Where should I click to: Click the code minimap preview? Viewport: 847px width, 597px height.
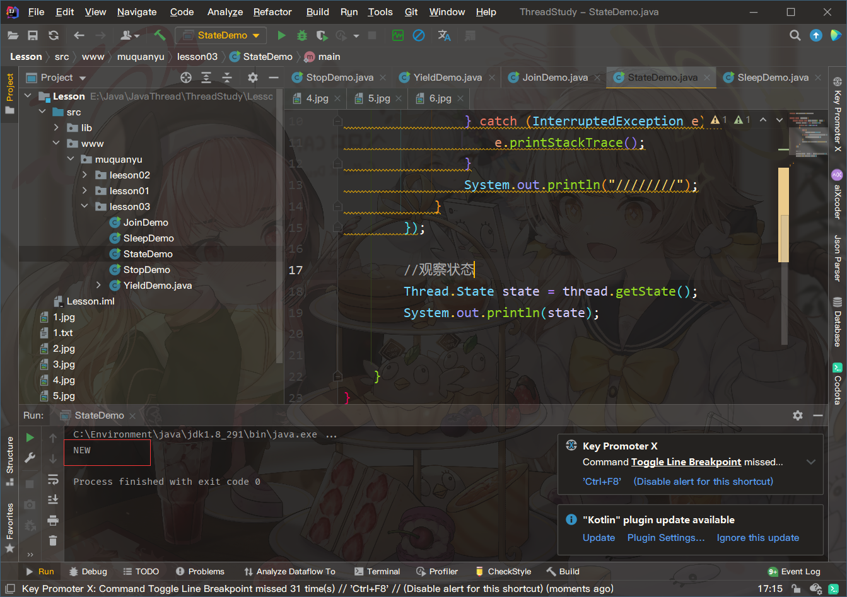[x=808, y=135]
